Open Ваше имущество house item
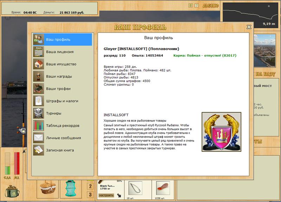This screenshot has height=202, width=281. [x=63, y=64]
